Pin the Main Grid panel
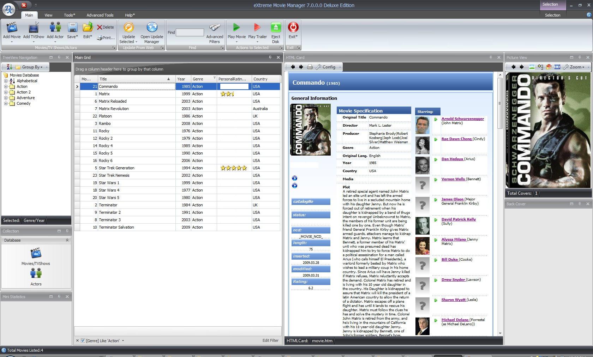This screenshot has height=357, width=593. [270, 58]
